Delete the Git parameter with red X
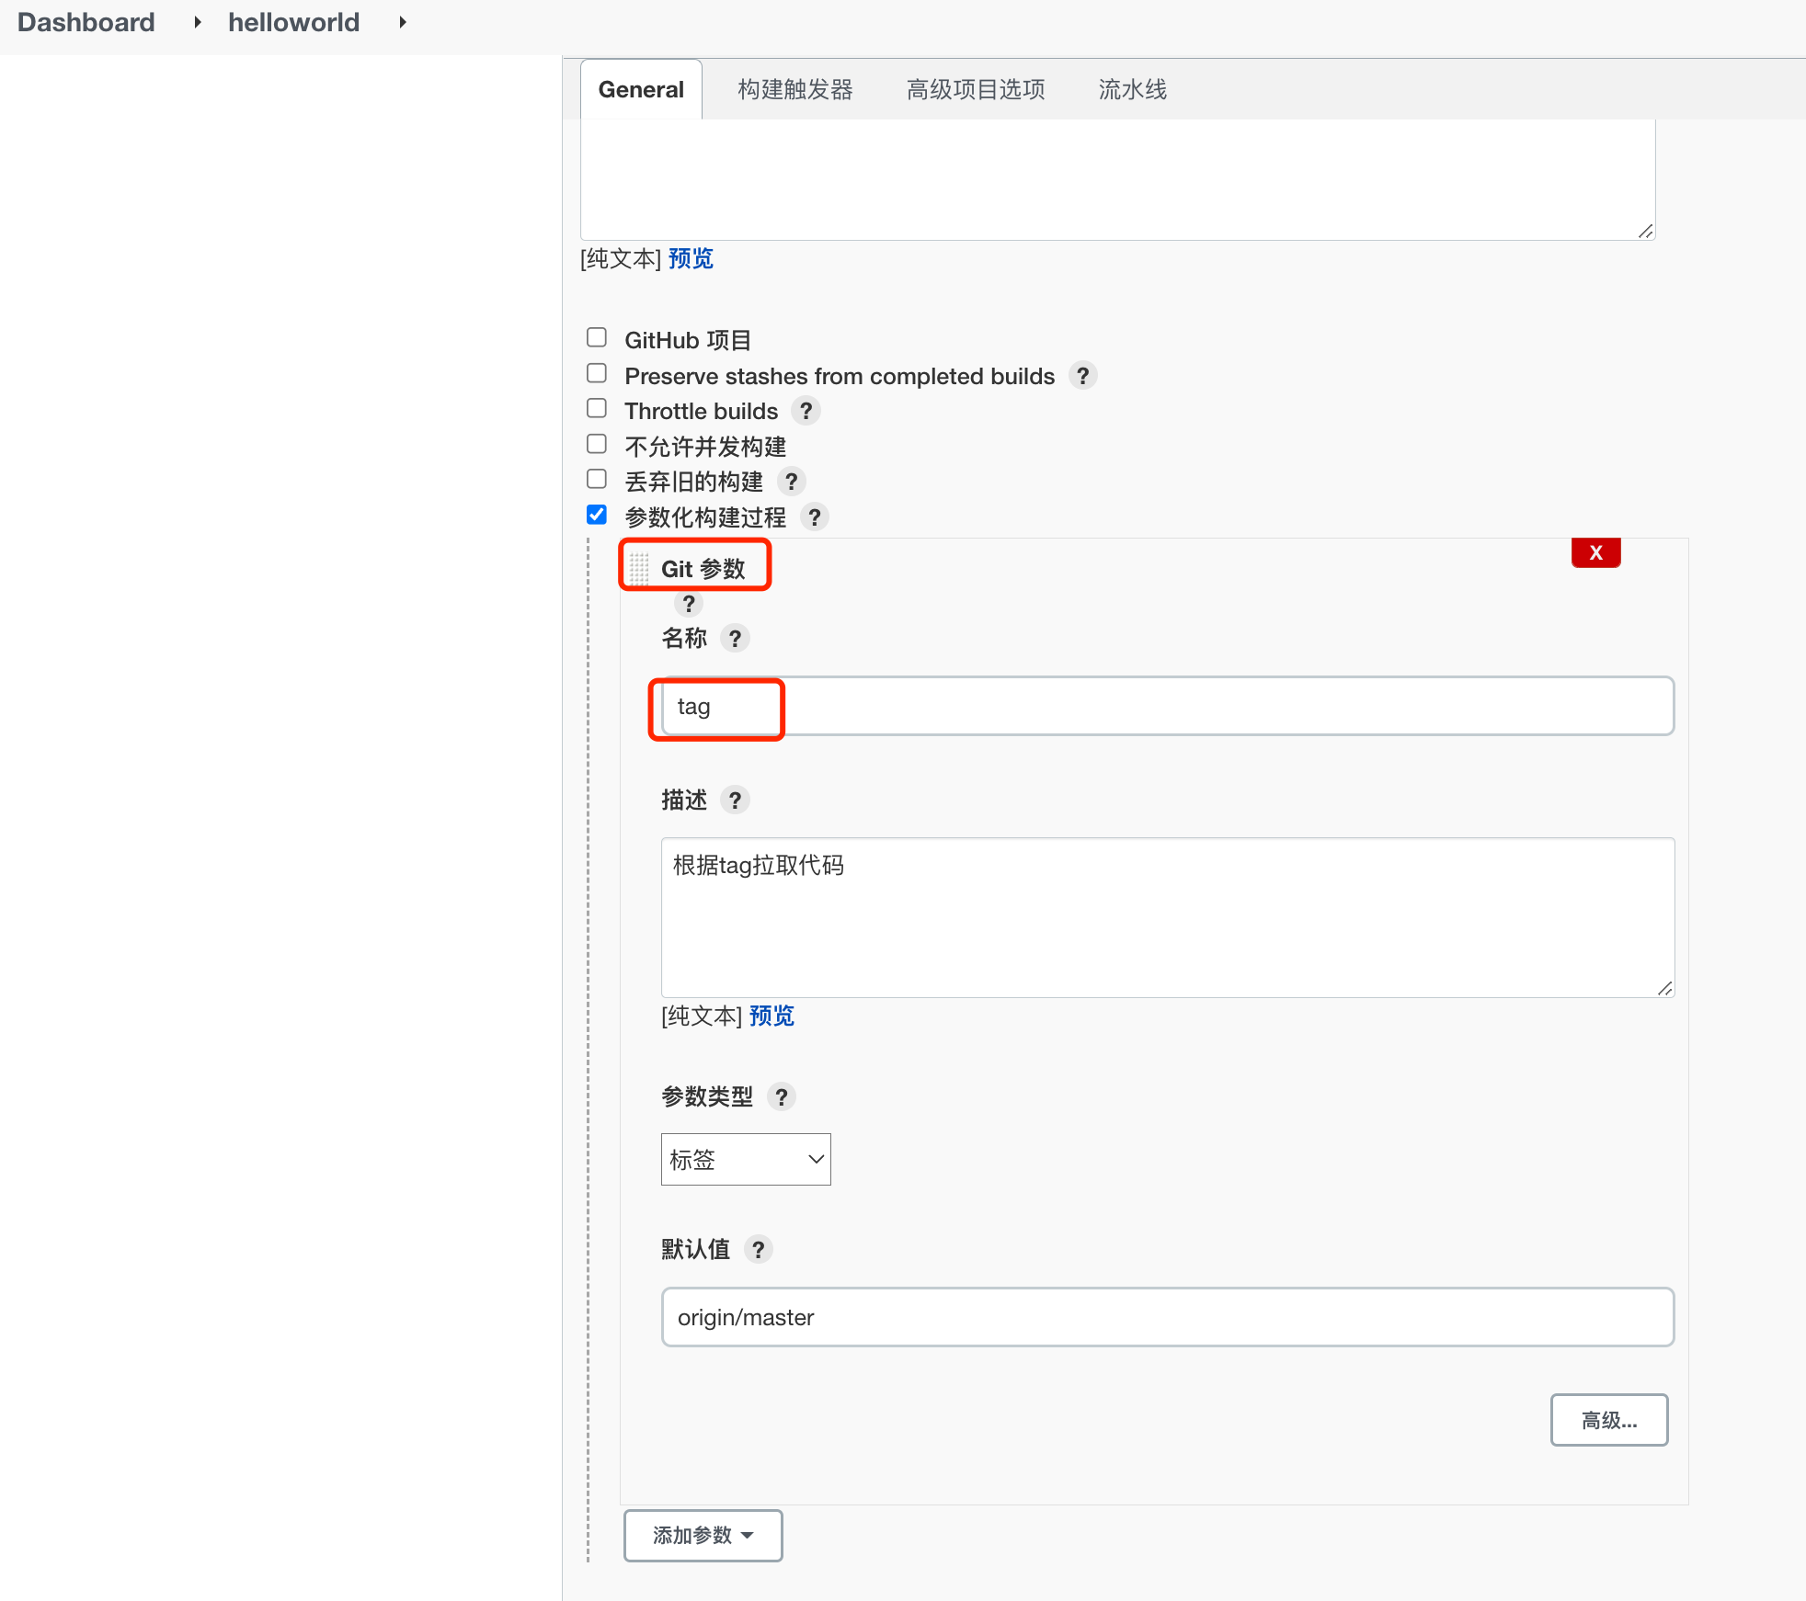 (x=1595, y=552)
